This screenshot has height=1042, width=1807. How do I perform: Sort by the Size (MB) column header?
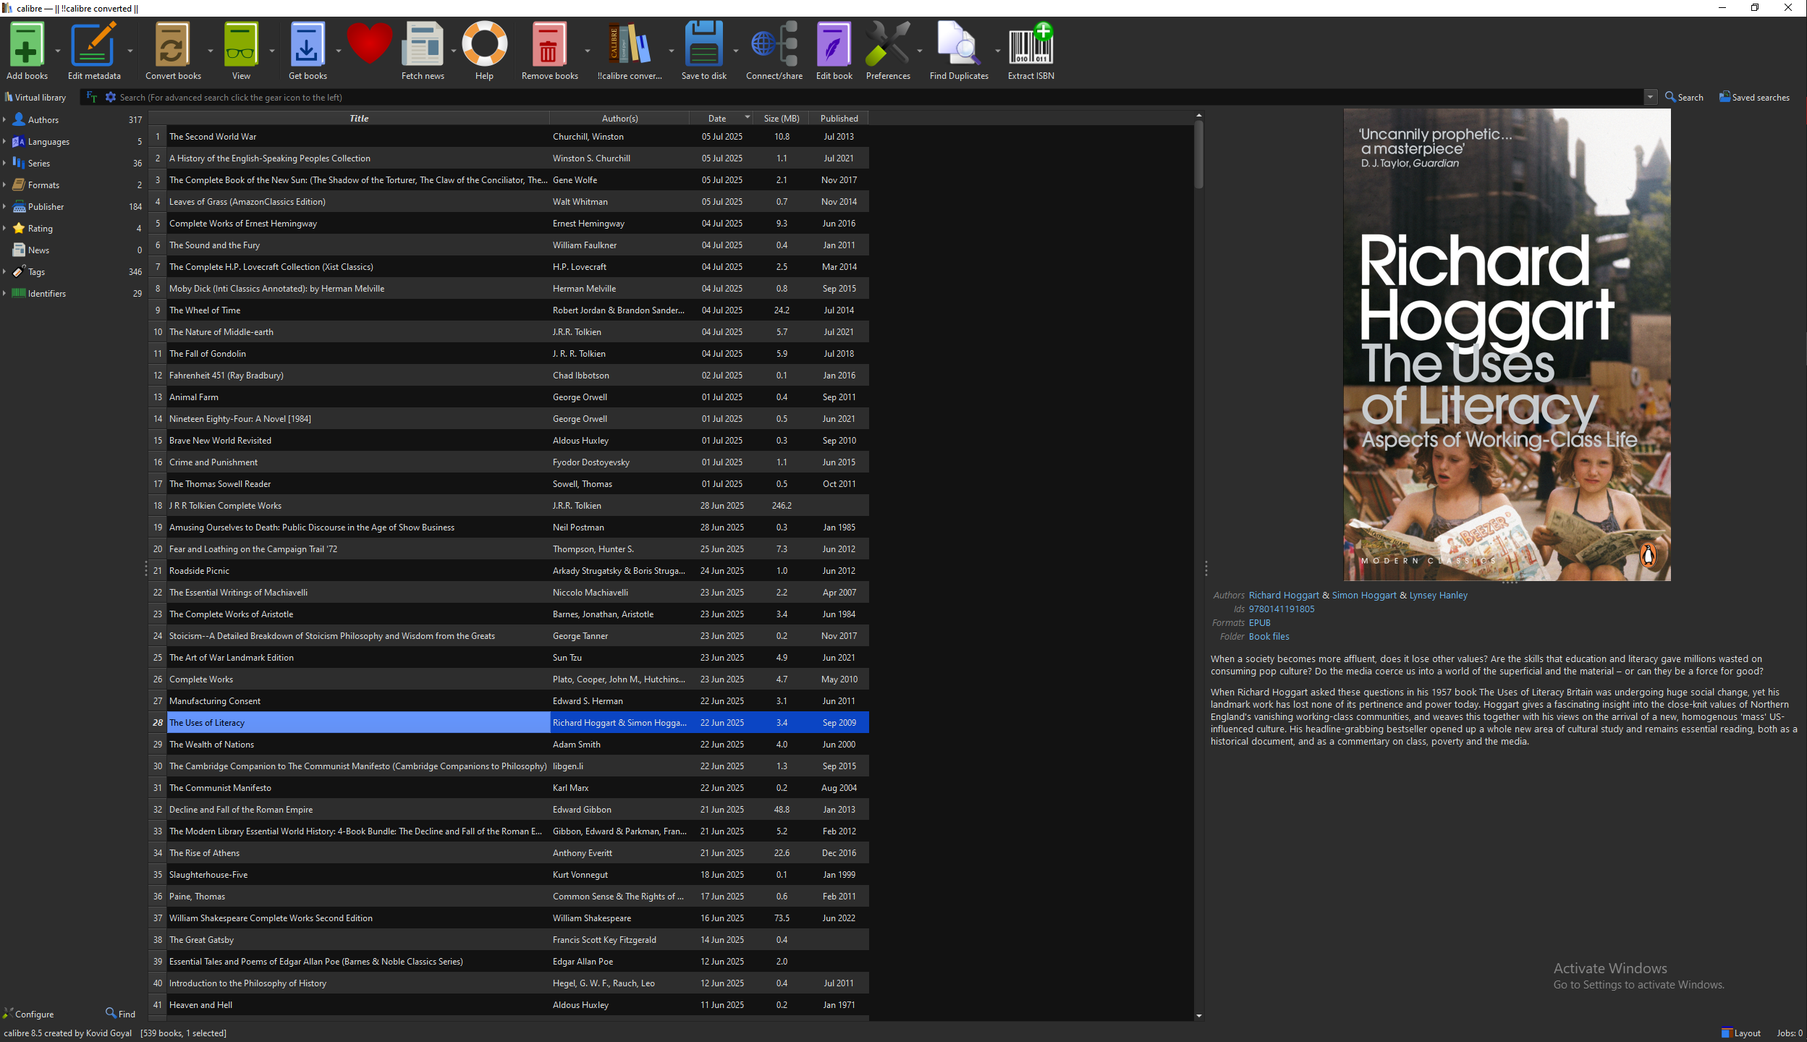point(782,118)
